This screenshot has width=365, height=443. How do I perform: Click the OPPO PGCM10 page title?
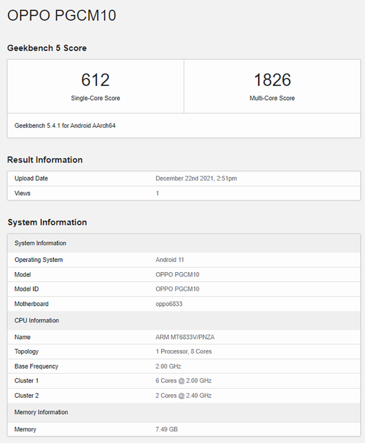pos(61,15)
